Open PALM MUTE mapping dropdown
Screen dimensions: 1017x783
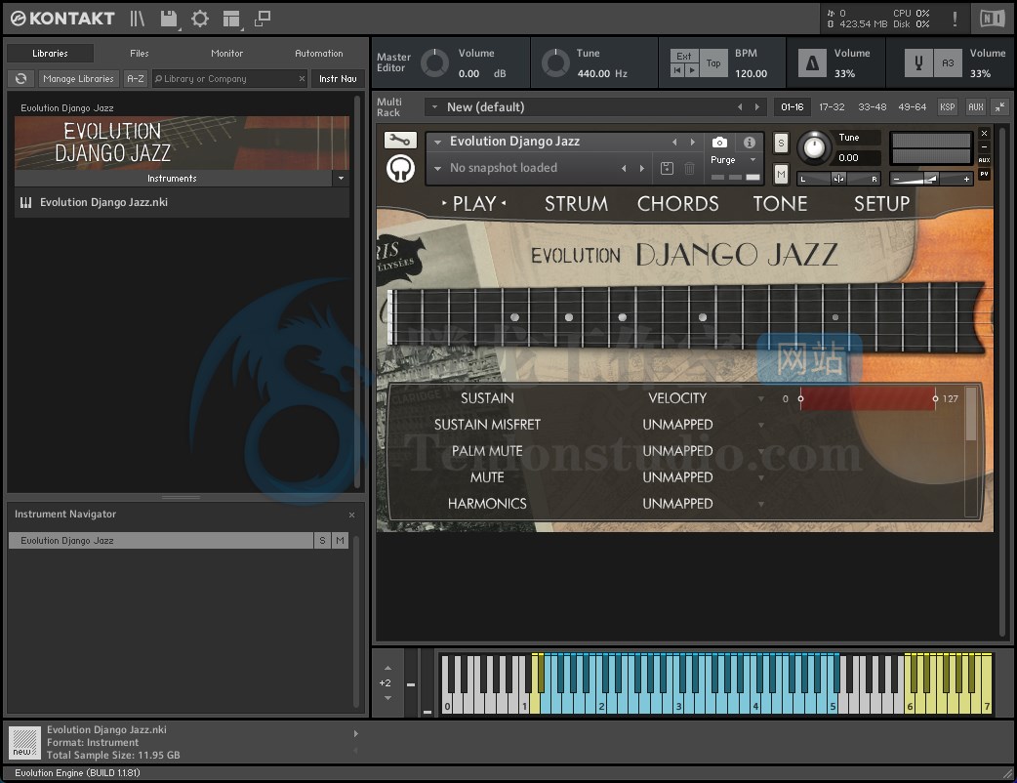[x=761, y=451]
